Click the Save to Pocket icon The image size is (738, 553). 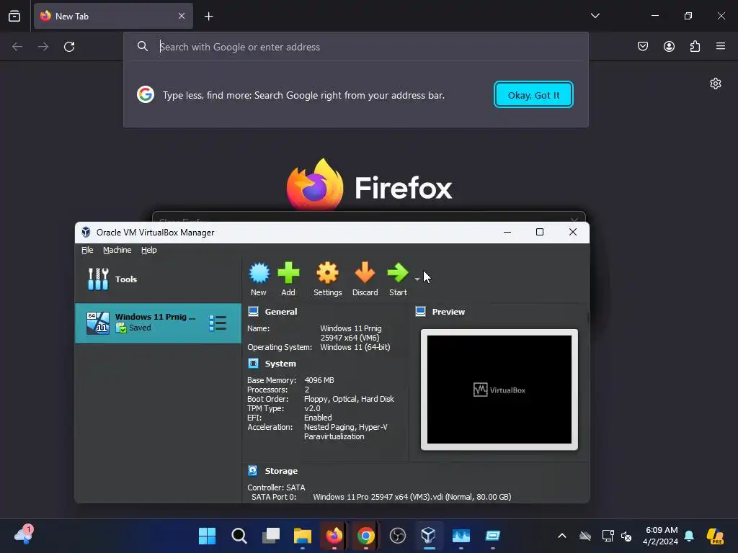pyautogui.click(x=643, y=46)
